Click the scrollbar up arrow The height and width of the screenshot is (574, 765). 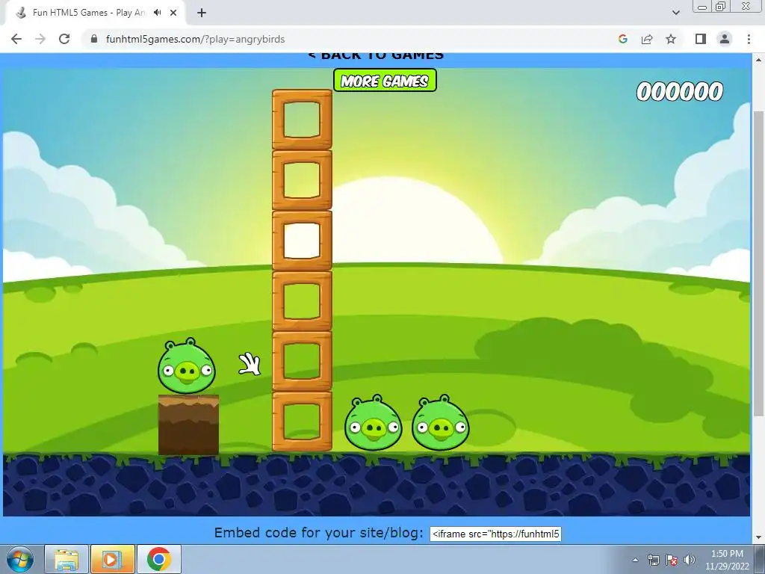758,59
